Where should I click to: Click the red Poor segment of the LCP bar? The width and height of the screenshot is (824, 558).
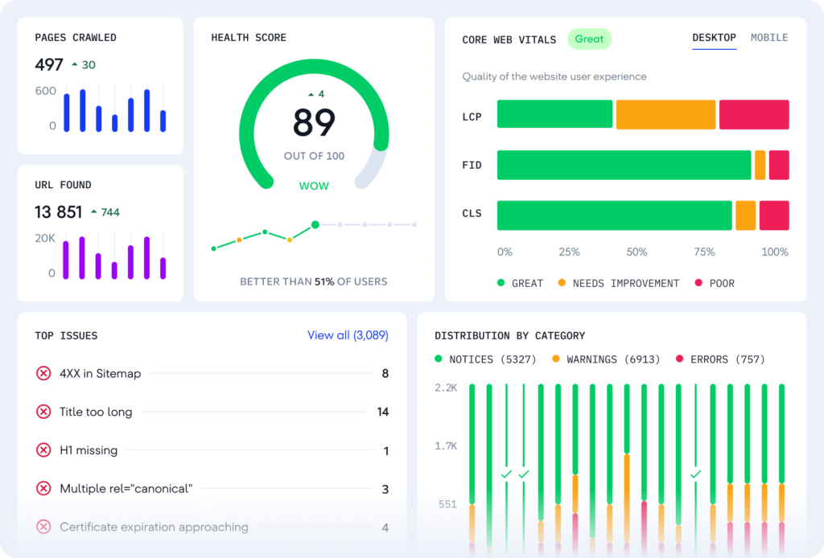[753, 114]
